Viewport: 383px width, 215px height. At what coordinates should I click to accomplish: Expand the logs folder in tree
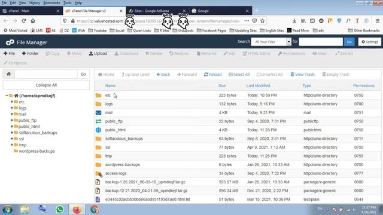click(12, 107)
